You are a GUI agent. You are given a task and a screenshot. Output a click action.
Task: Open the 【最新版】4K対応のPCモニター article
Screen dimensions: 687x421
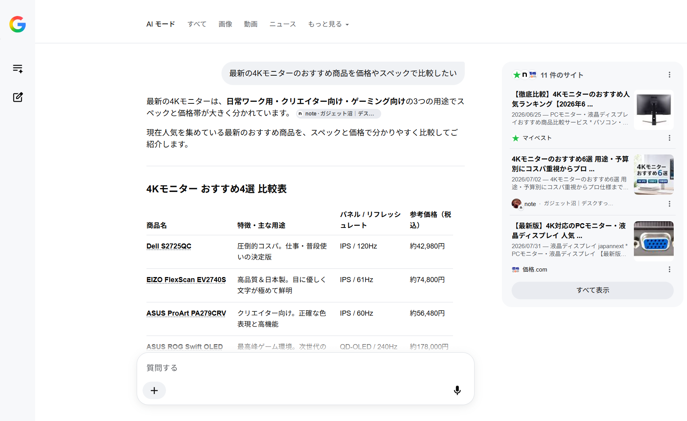click(x=569, y=231)
